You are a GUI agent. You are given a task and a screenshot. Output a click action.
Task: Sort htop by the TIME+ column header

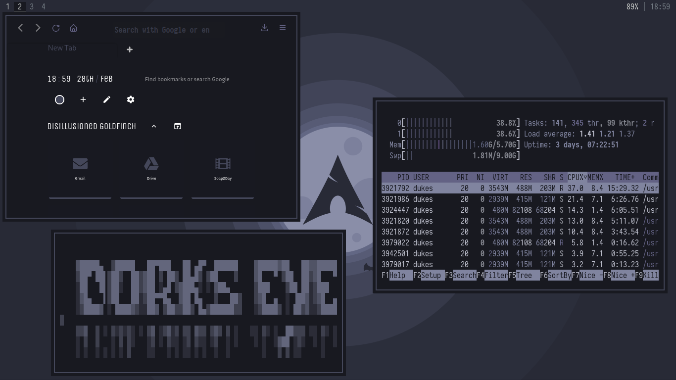[x=625, y=177]
